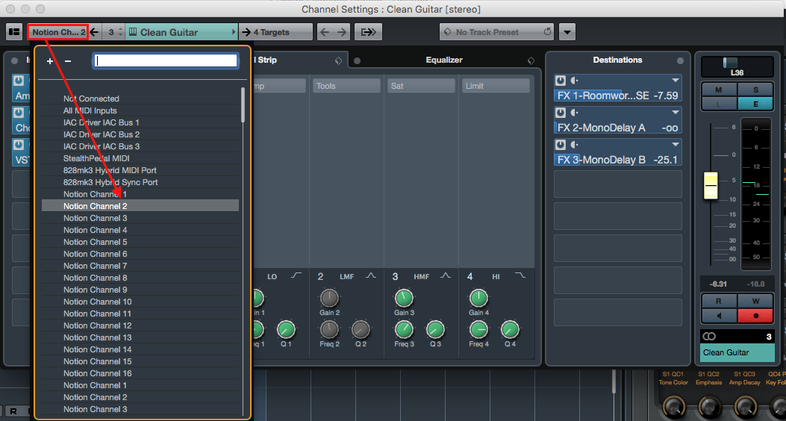Click the channel volume fader handle
Viewport: 786px width, 421px height.
(x=711, y=185)
